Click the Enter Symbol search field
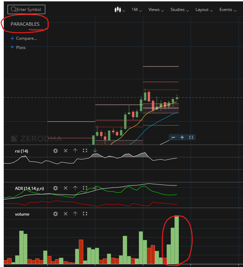 [x=26, y=10]
